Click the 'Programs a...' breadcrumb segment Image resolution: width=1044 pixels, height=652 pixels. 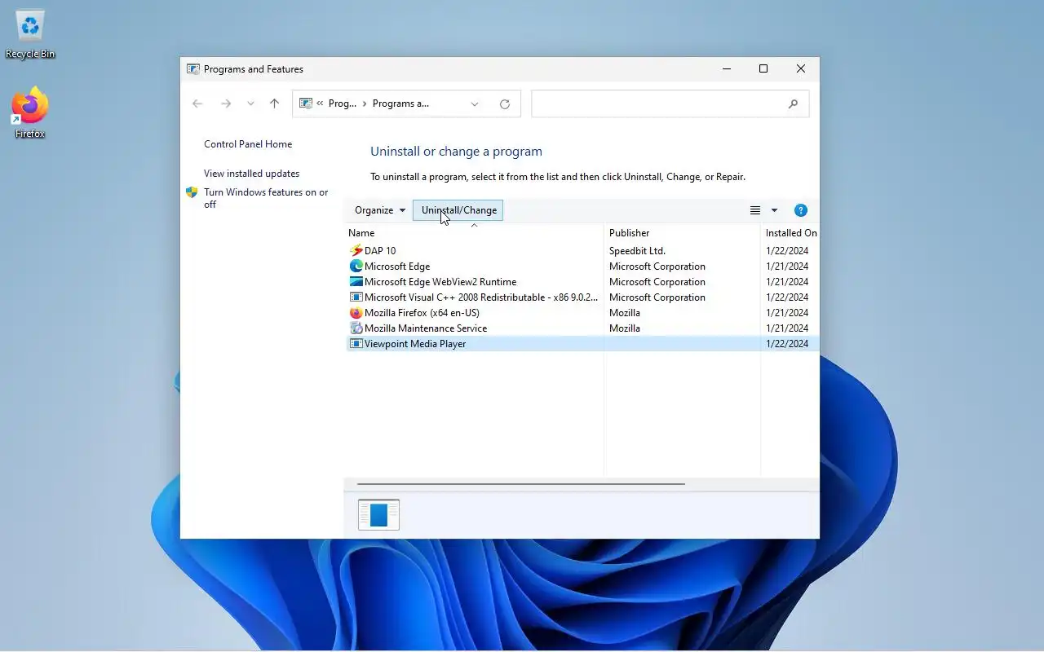pyautogui.click(x=400, y=104)
